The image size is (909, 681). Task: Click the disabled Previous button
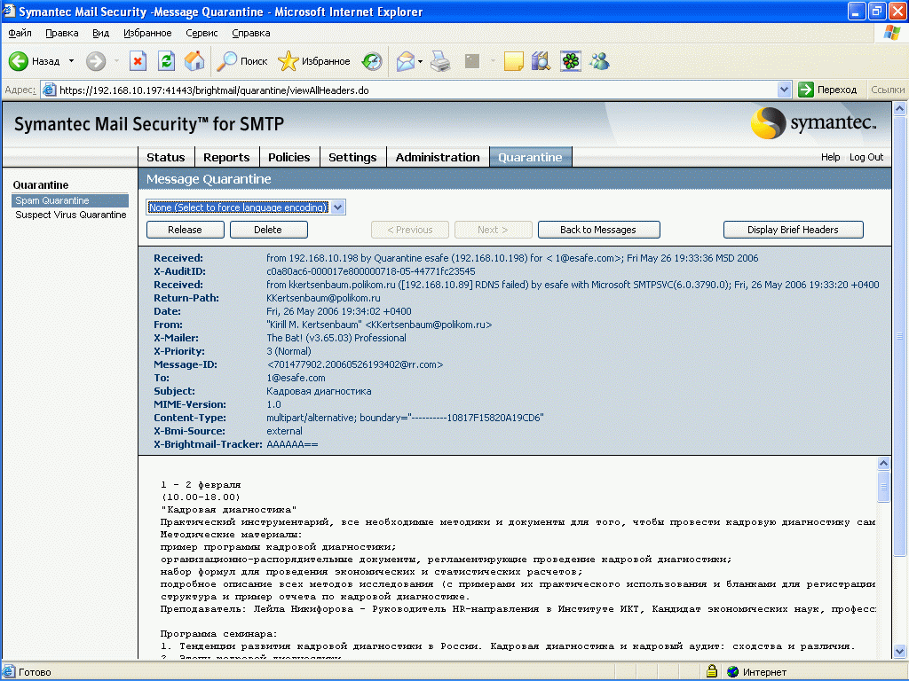(410, 230)
